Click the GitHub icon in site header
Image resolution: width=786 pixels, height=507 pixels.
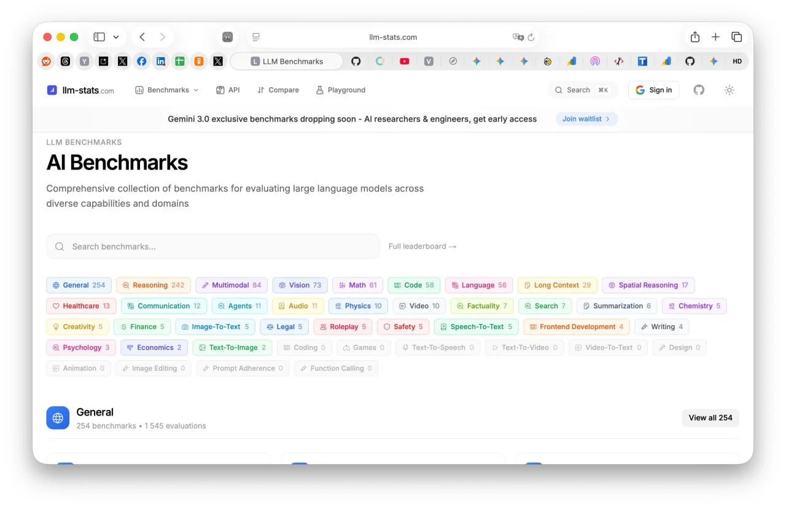pos(699,90)
